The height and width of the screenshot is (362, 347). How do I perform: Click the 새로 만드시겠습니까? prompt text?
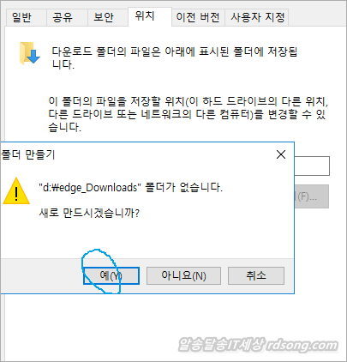pyautogui.click(x=89, y=213)
